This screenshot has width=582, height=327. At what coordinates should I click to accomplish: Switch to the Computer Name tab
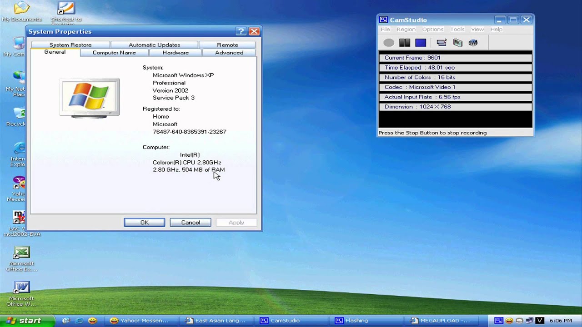click(x=114, y=53)
